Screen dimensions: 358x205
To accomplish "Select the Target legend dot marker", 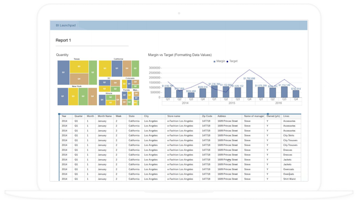I will [227, 62].
